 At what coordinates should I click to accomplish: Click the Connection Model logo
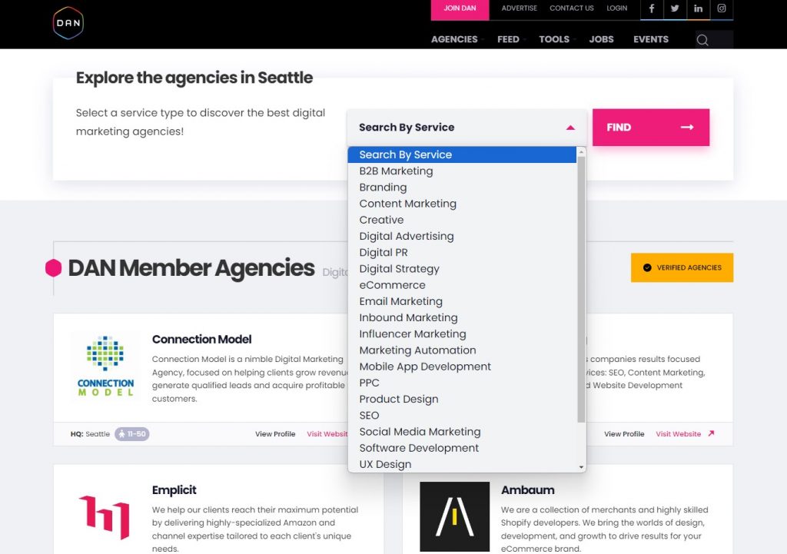[x=105, y=367]
